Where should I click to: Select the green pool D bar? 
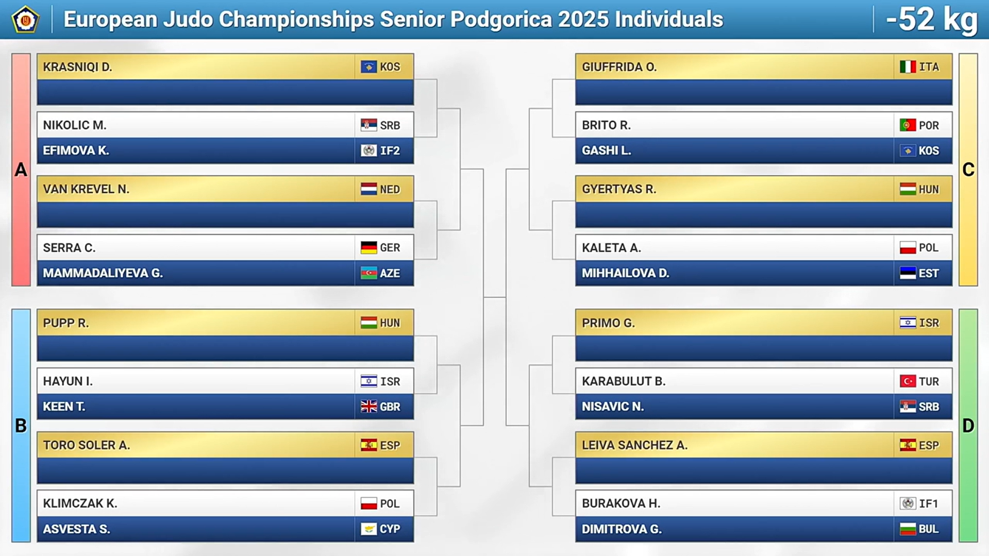[x=968, y=426]
